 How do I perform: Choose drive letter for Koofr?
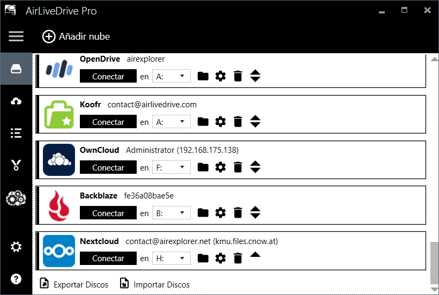point(172,122)
